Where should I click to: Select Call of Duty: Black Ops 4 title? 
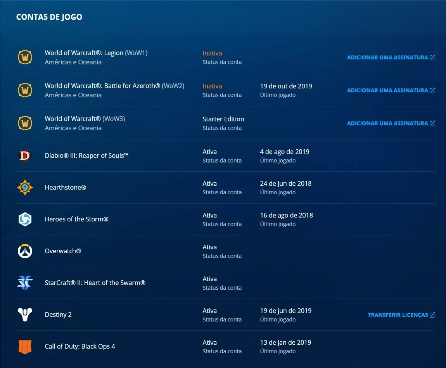click(x=80, y=346)
